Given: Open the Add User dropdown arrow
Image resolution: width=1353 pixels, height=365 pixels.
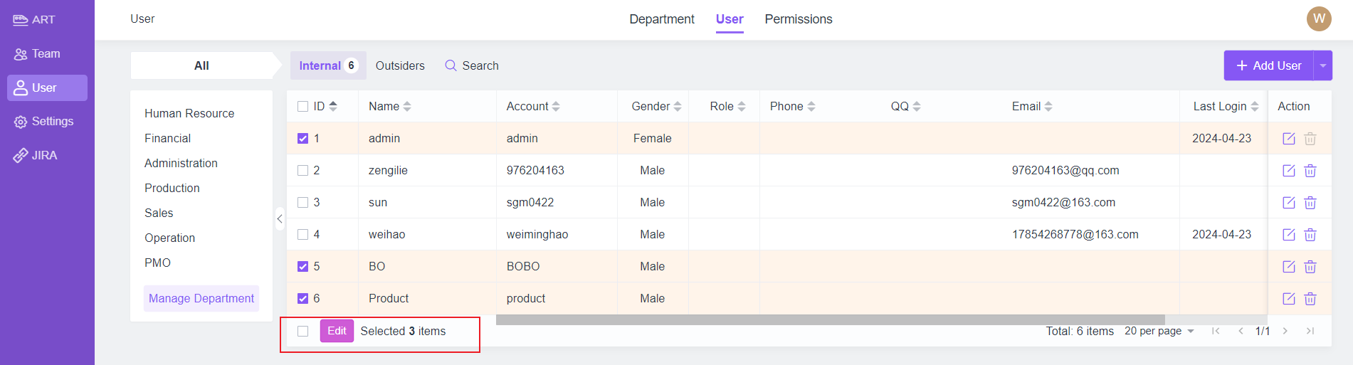Looking at the screenshot, I should tap(1322, 65).
